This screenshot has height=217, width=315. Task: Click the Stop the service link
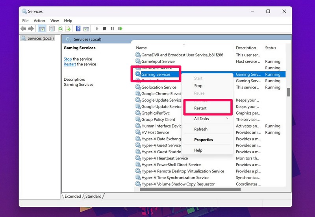pyautogui.click(x=68, y=59)
